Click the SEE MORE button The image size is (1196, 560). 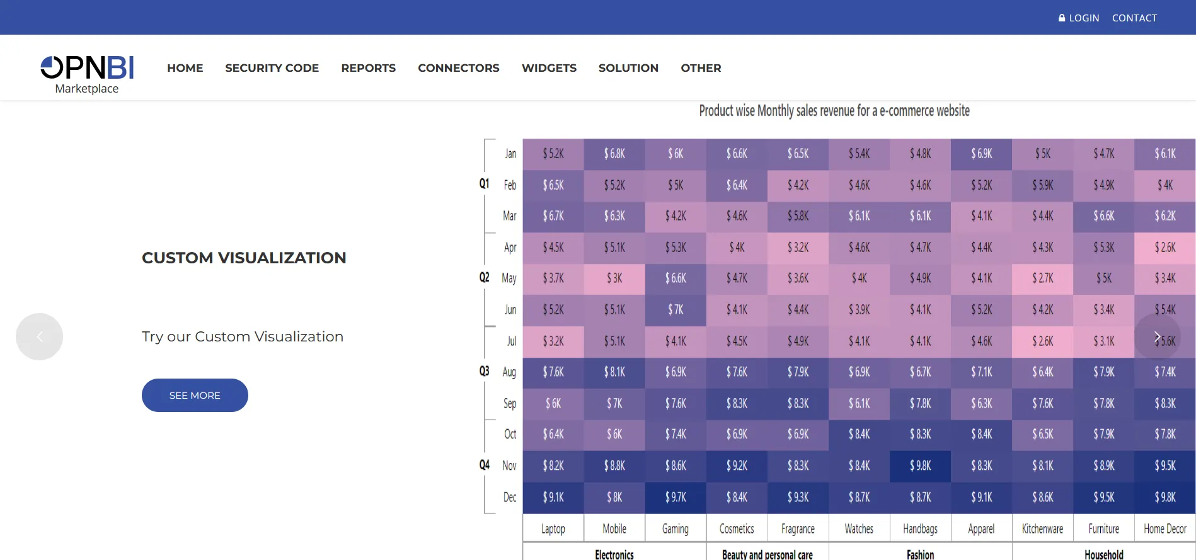[195, 395]
